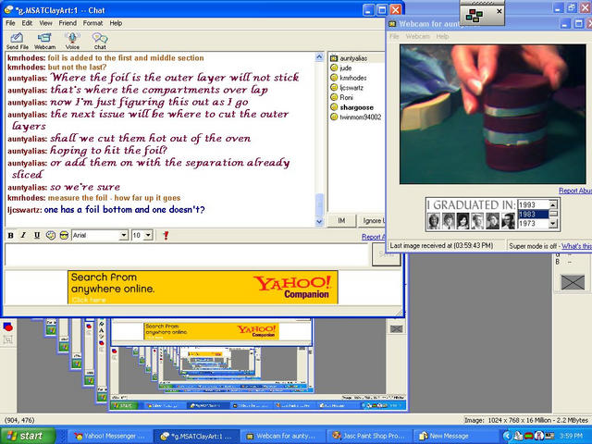This screenshot has width=592, height=444.
Task: Click the Send File toolbar icon
Action: tap(17, 41)
